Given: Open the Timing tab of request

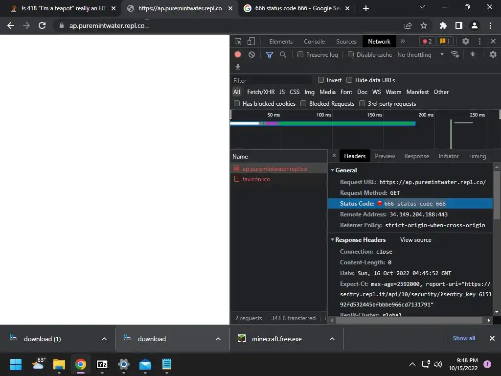Looking at the screenshot, I should point(477,156).
